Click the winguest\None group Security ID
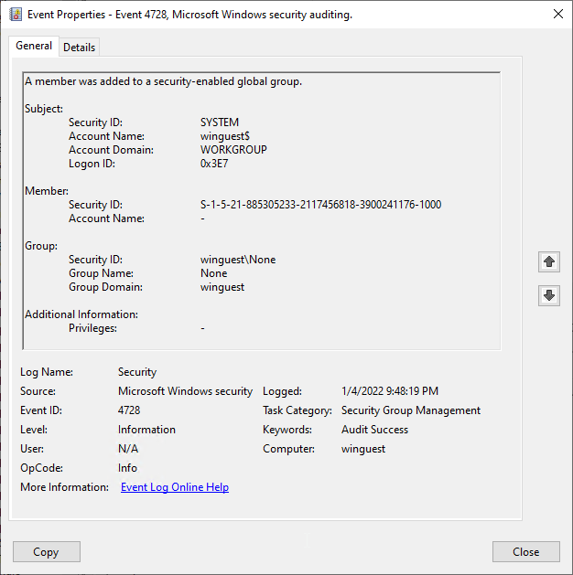The height and width of the screenshot is (575, 573). pos(238,260)
